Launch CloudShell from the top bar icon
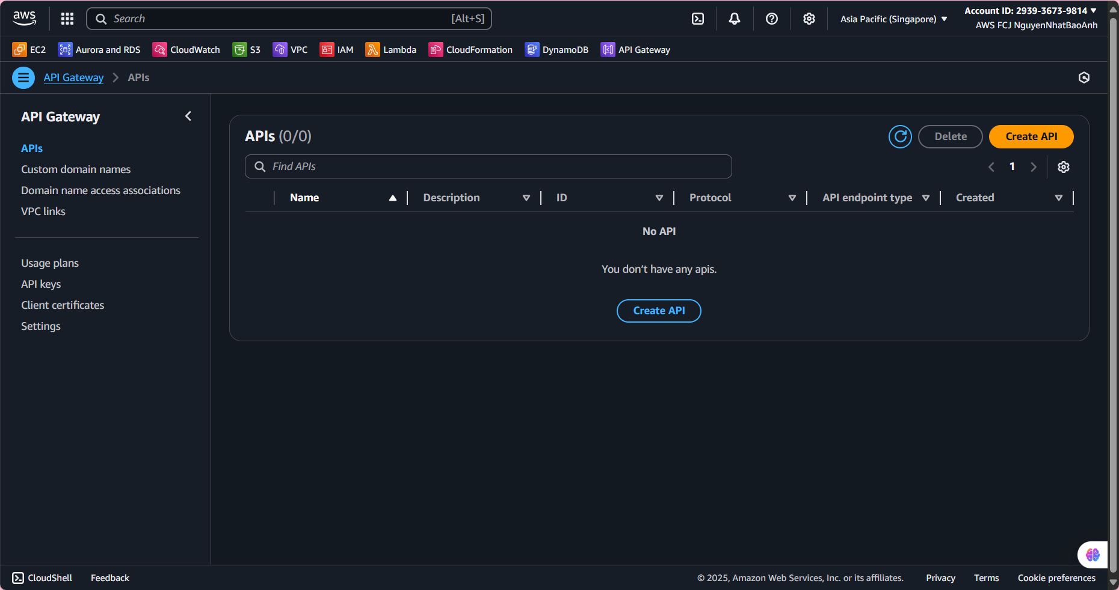Screen dimensions: 1119x590 [x=698, y=19]
